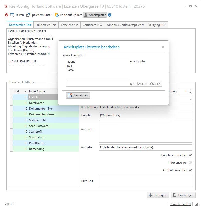Toggle Eingabe erforderlich checkbox

tap(190, 155)
